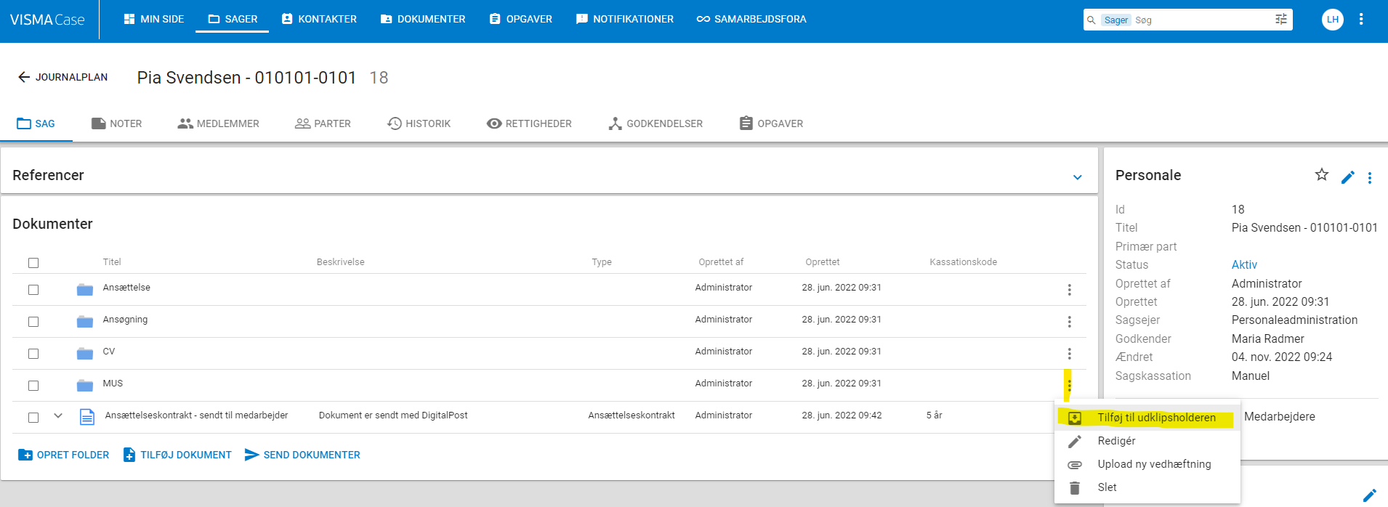Switch to the SAG tab
The width and height of the screenshot is (1388, 507).
click(x=36, y=123)
